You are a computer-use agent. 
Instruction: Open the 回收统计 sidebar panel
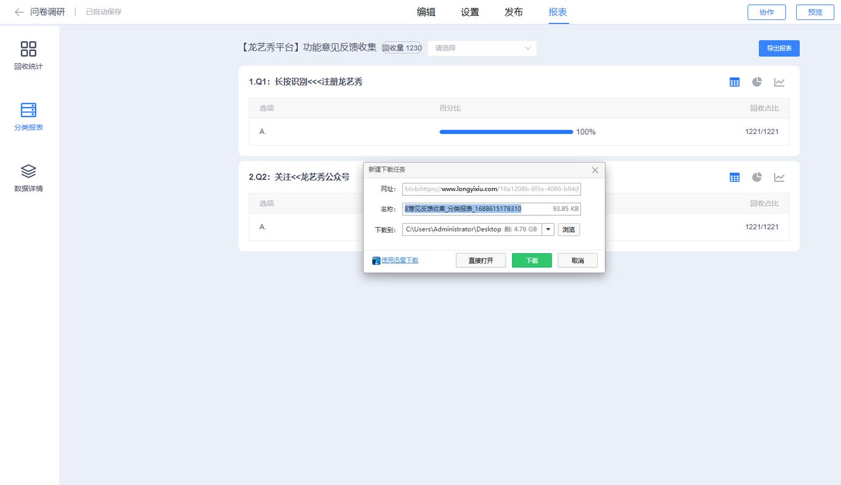pyautogui.click(x=29, y=55)
